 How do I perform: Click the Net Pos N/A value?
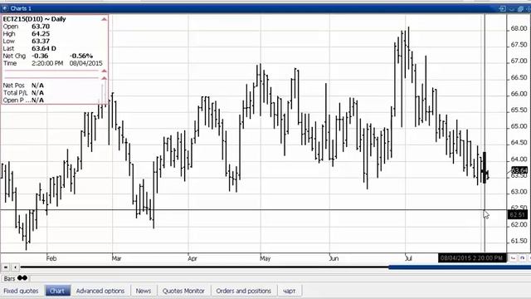(x=37, y=86)
